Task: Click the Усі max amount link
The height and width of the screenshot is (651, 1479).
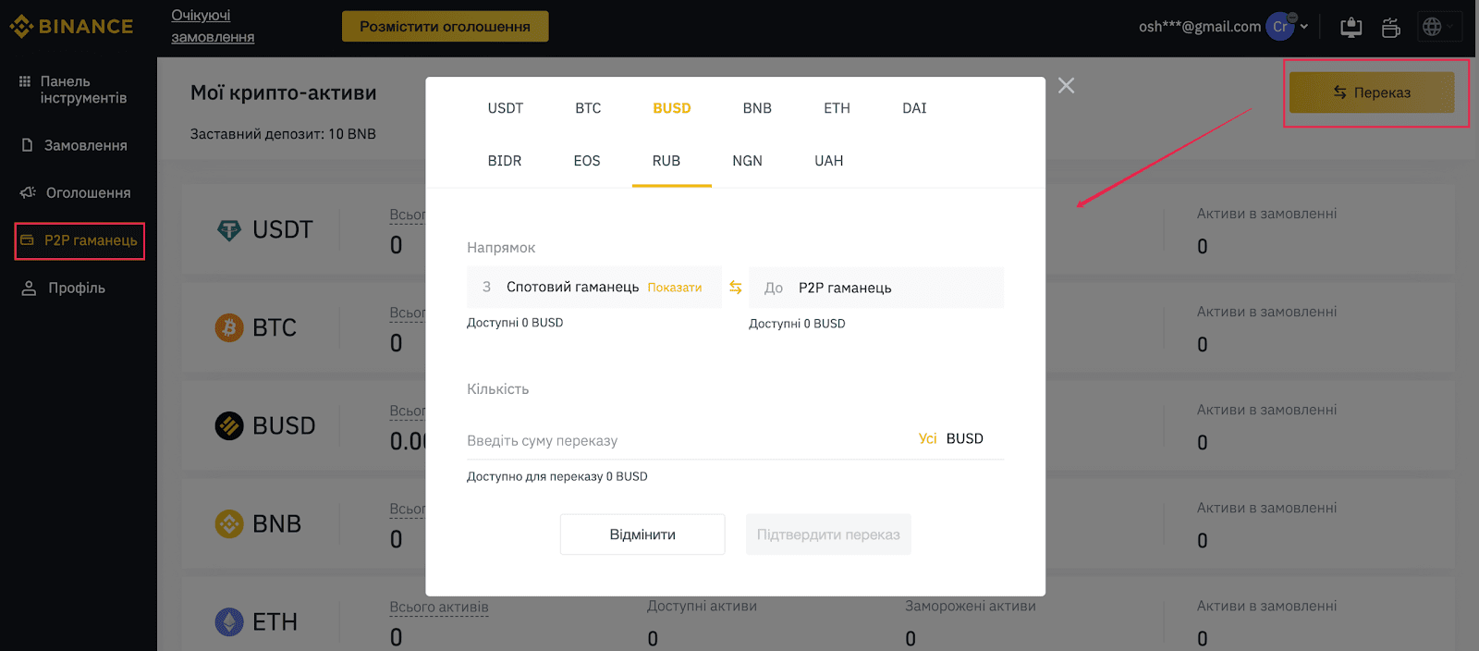Action: pos(928,438)
